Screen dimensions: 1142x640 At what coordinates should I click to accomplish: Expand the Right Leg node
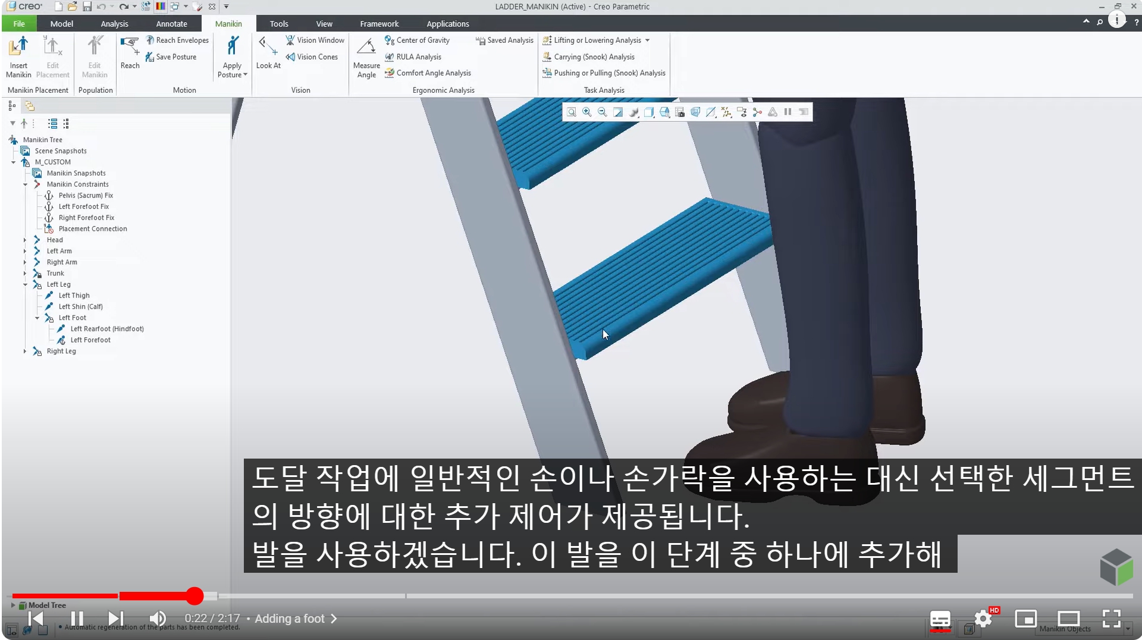point(25,352)
